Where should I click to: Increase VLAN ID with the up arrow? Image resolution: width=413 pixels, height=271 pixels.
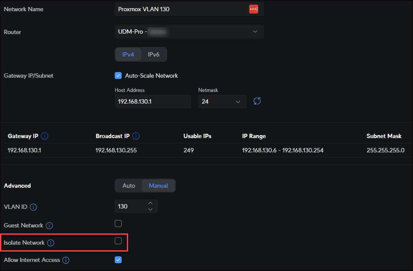point(150,203)
